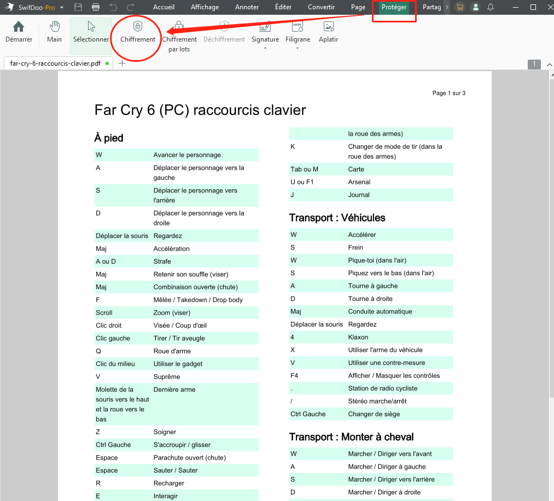Viewport: 554px width, 501px height.
Task: Click the Chiffrement lock icon
Action: (138, 26)
